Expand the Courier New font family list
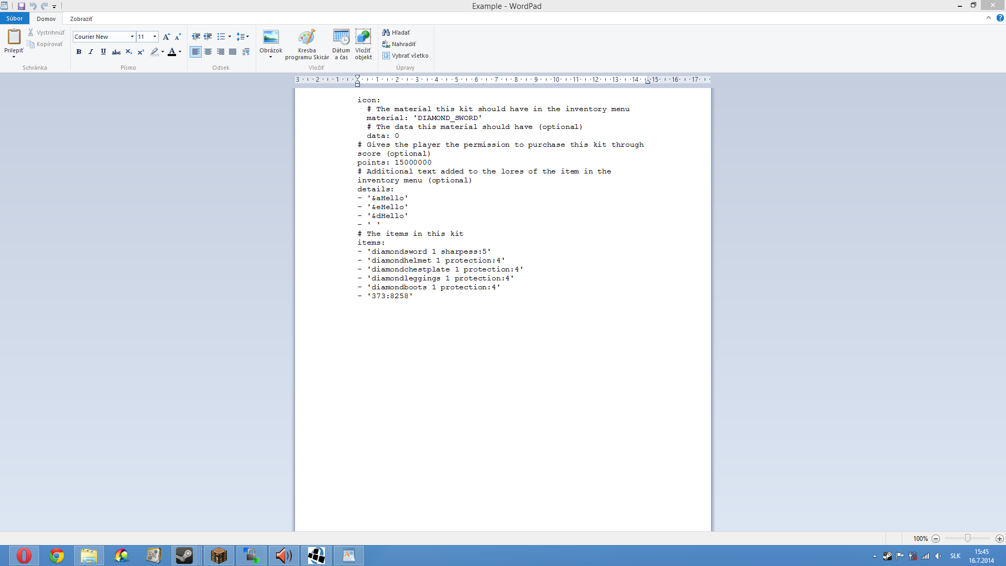The height and width of the screenshot is (566, 1006). tap(132, 37)
